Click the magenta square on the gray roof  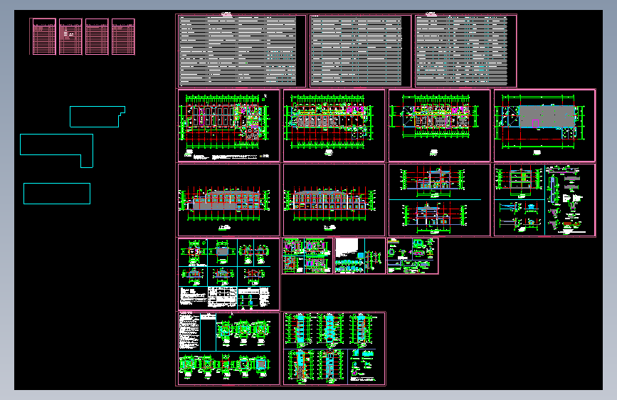click(x=535, y=123)
